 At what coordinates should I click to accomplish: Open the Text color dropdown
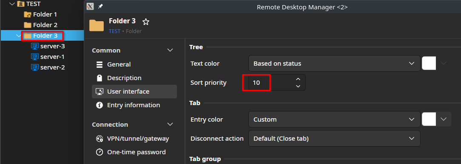(334, 63)
